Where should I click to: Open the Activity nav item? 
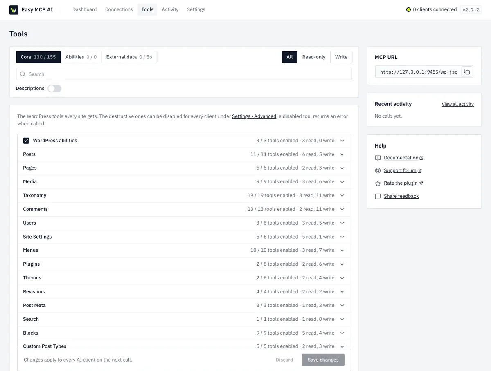point(170,9)
